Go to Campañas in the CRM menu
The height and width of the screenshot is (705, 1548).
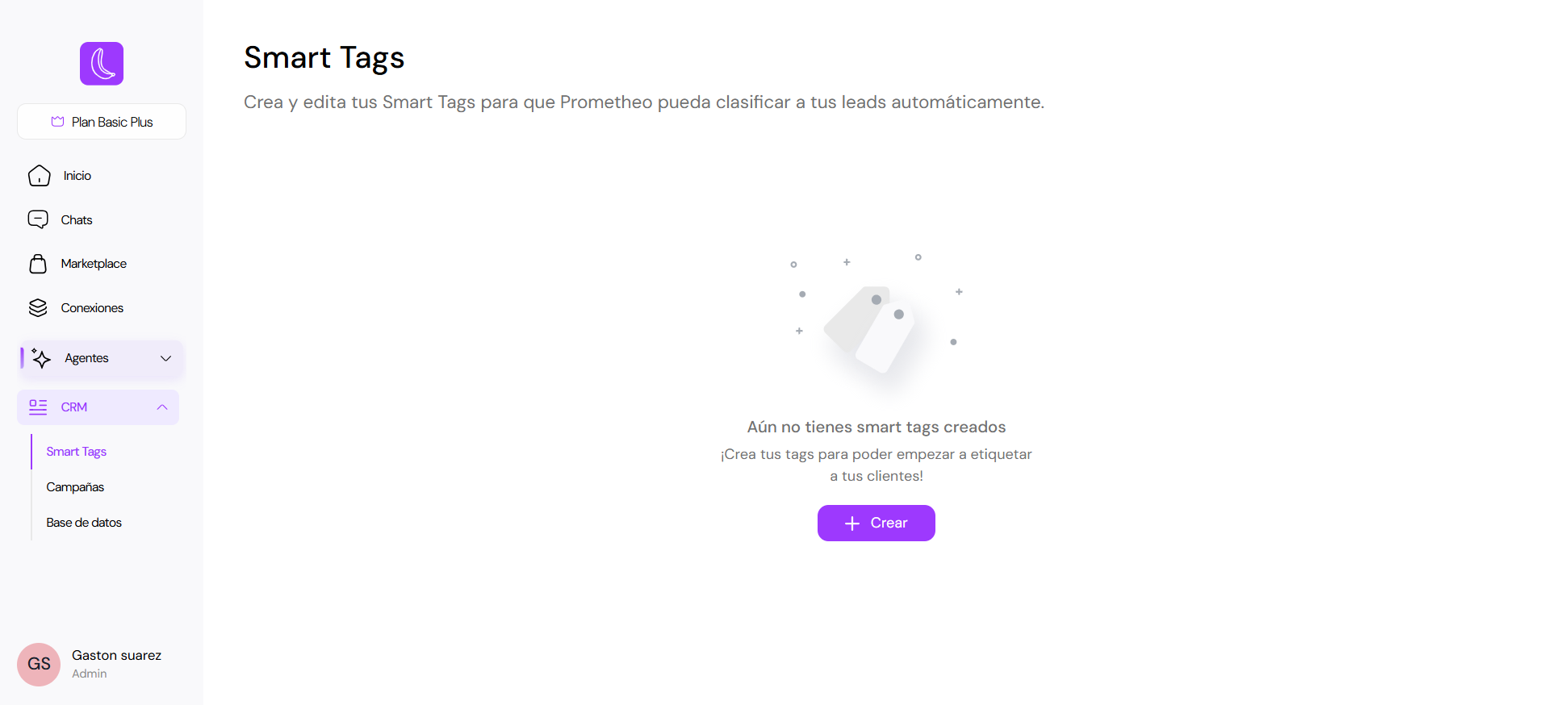point(75,487)
